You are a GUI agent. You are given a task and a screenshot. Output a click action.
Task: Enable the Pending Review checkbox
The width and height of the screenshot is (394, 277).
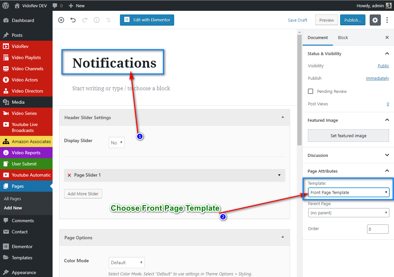(311, 91)
